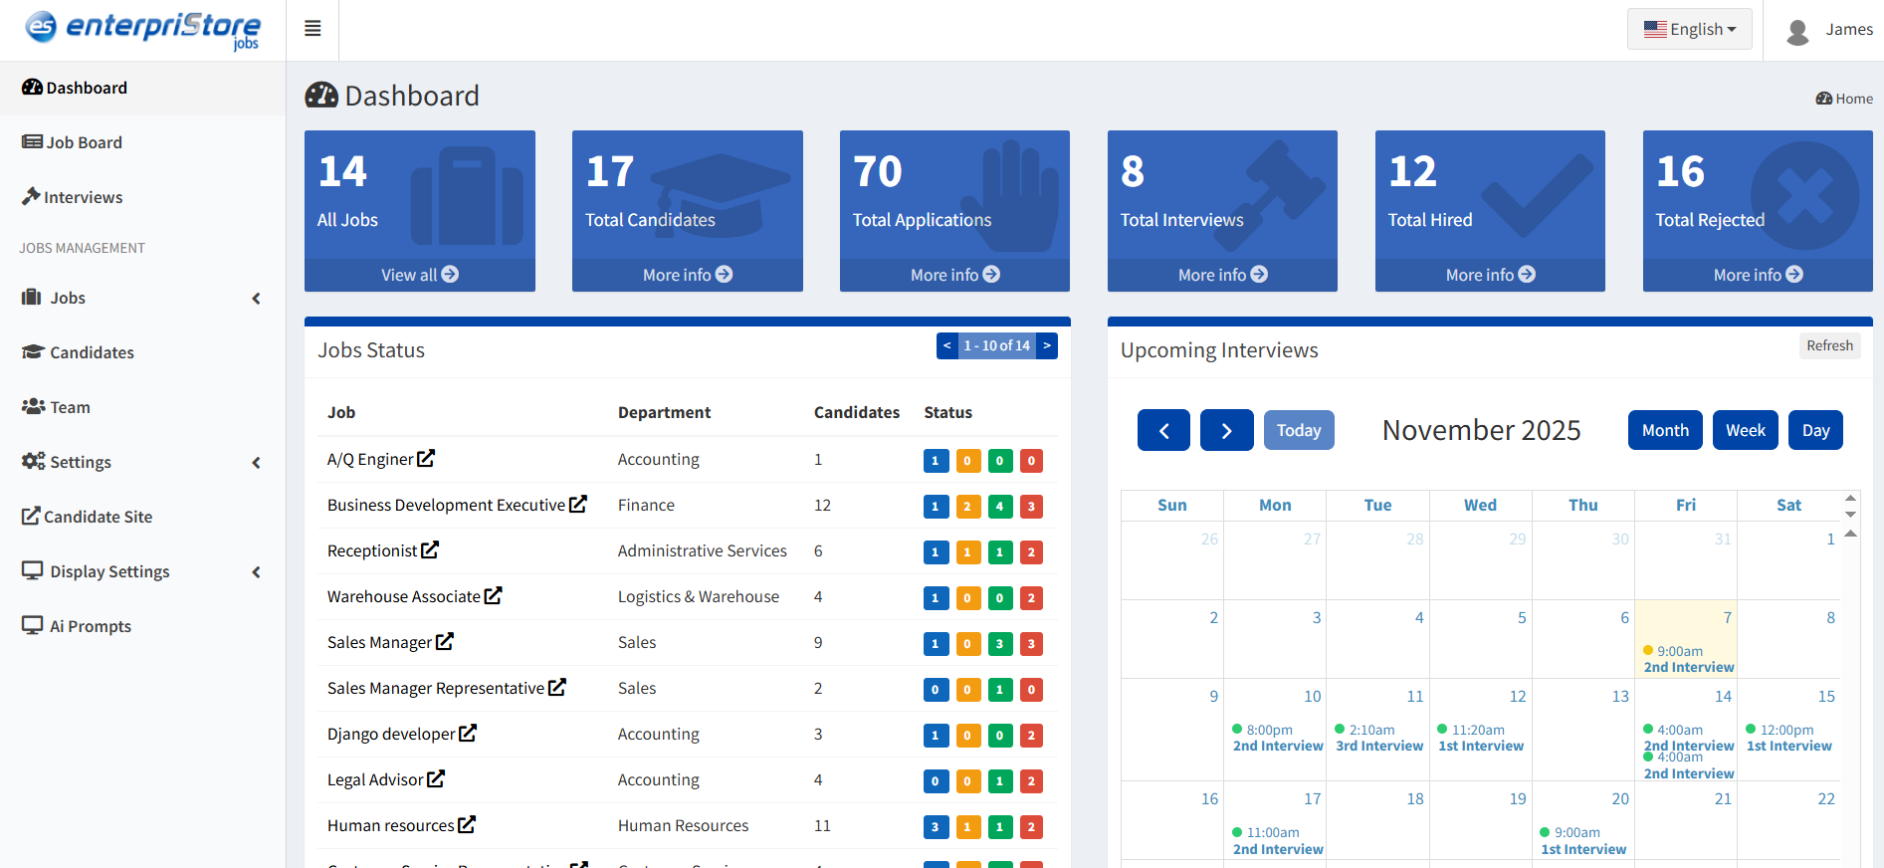This screenshot has height=868, width=1884.
Task: Click Administrative Services department cell
Action: [702, 550]
